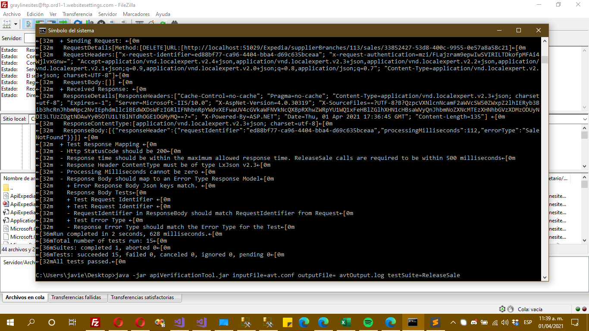Open Task View on the taskbar
The image size is (589, 331).
[x=72, y=322]
